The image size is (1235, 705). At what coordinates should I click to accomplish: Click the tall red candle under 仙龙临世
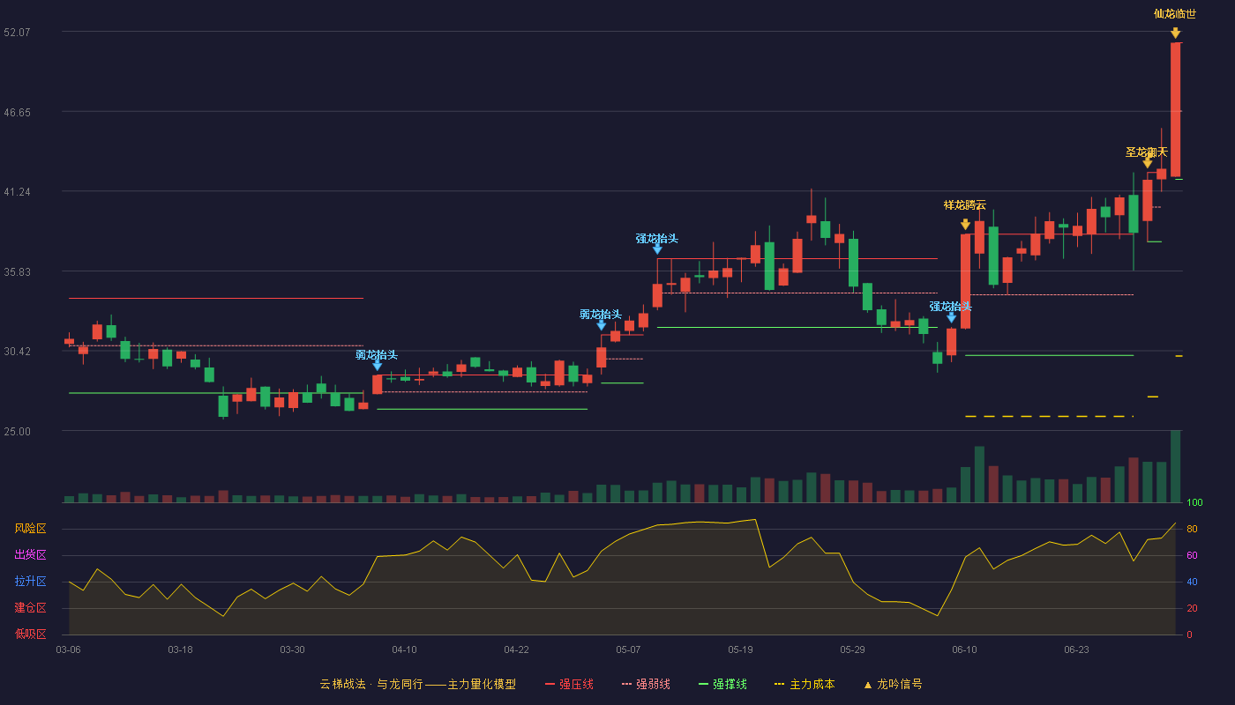tap(1175, 109)
